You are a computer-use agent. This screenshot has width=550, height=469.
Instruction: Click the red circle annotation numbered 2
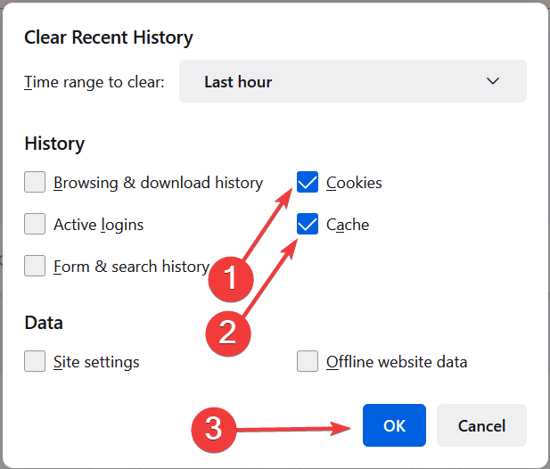(228, 333)
